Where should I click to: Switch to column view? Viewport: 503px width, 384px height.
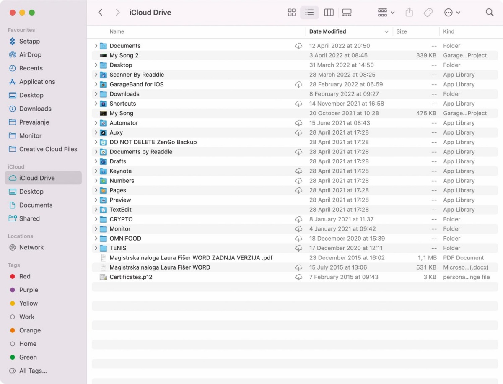[329, 13]
